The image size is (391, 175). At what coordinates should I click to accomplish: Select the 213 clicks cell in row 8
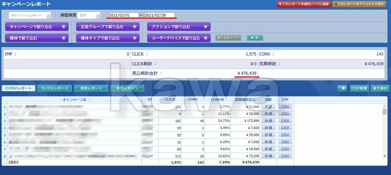(x=170, y=156)
